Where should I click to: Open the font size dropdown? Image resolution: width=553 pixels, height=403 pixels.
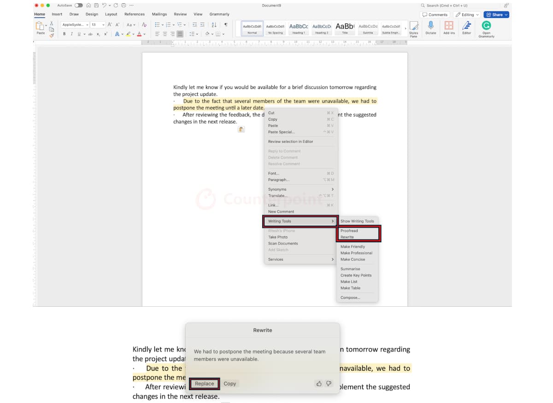(x=103, y=25)
